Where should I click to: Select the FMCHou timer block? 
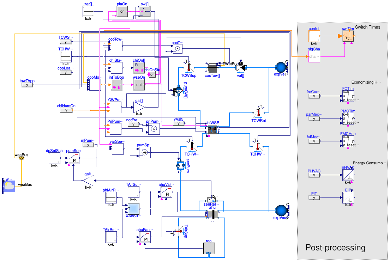(348, 141)
